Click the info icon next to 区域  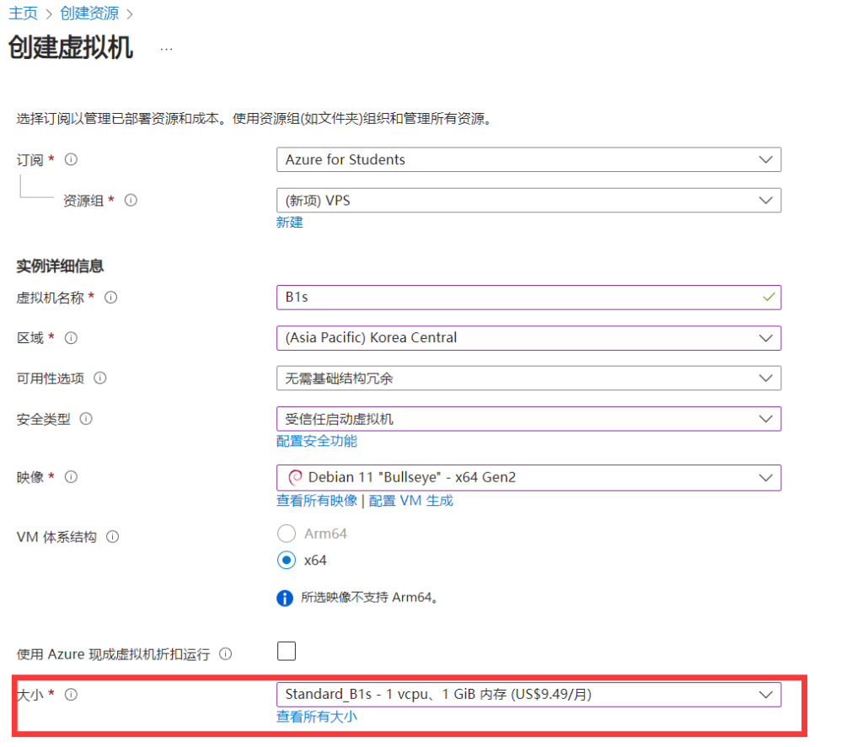point(69,337)
